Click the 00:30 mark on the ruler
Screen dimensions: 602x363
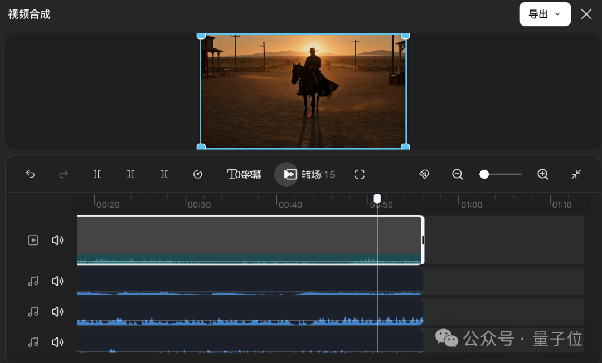click(x=199, y=205)
